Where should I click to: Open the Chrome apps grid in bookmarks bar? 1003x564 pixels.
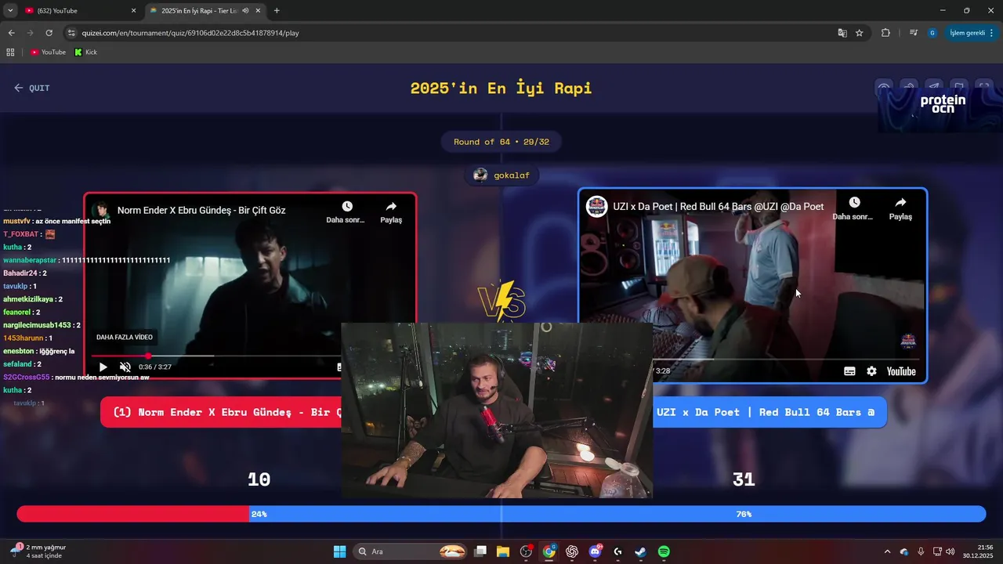point(10,52)
